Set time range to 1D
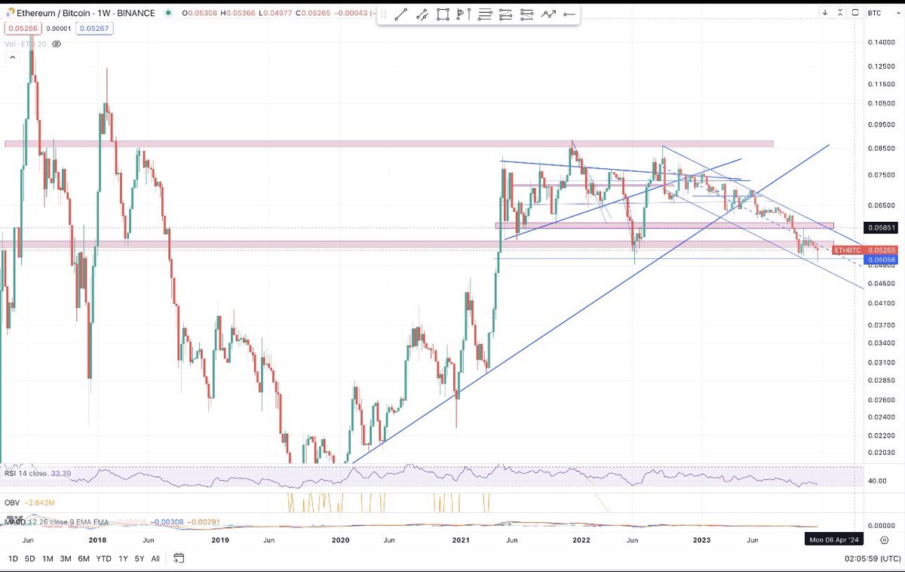The height and width of the screenshot is (572, 905). pyautogui.click(x=13, y=558)
